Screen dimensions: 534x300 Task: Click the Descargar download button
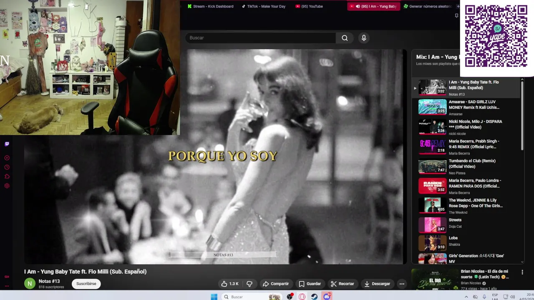(377, 284)
